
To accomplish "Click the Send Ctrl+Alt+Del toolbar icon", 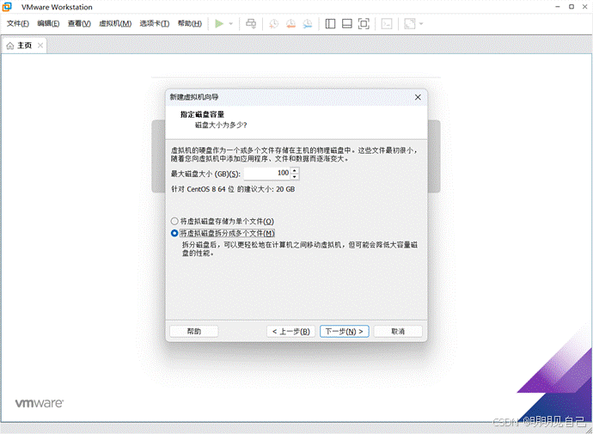I will 251,24.
